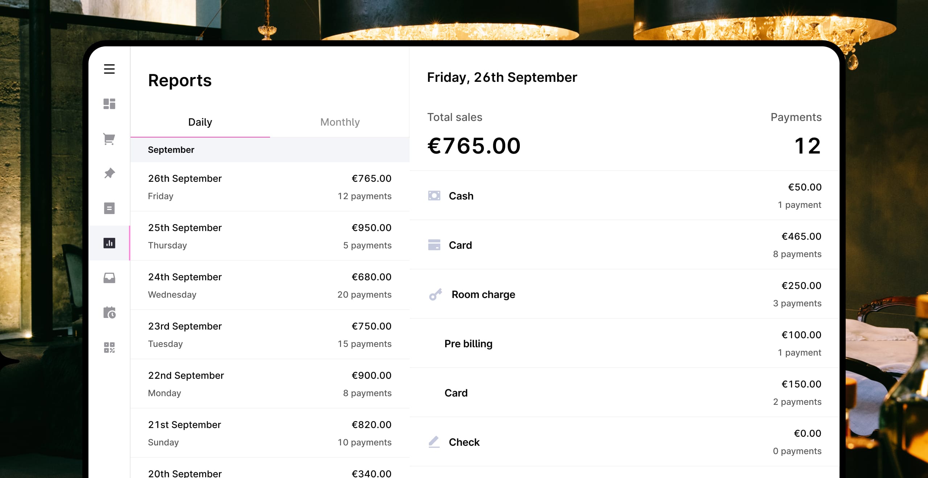
Task: Select the 21st September Sunday report
Action: point(270,433)
